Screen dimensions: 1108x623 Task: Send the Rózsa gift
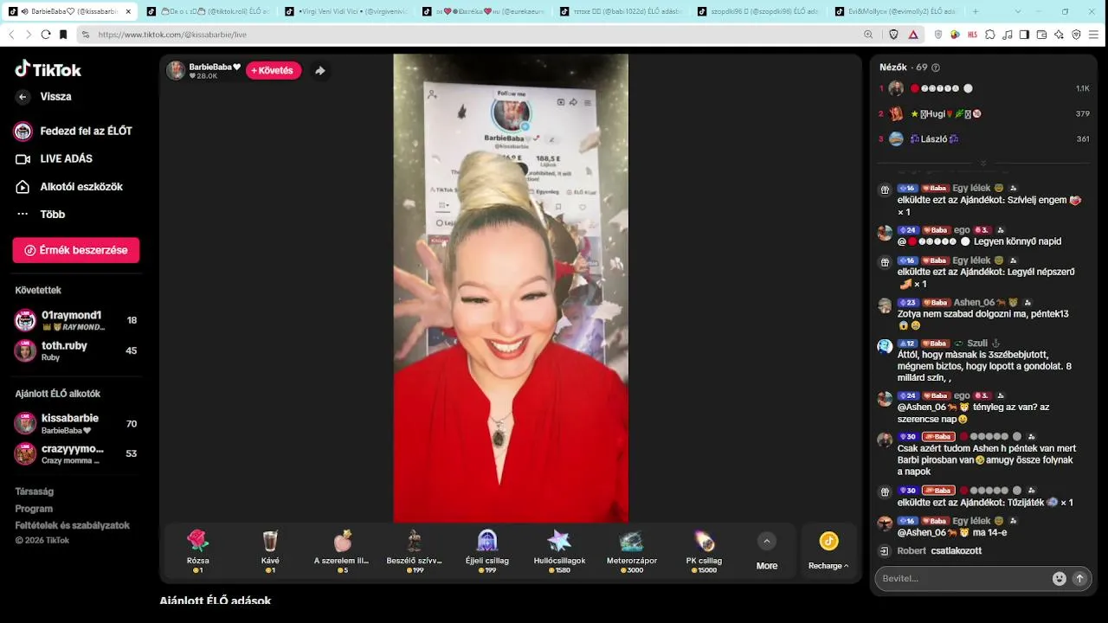198,551
